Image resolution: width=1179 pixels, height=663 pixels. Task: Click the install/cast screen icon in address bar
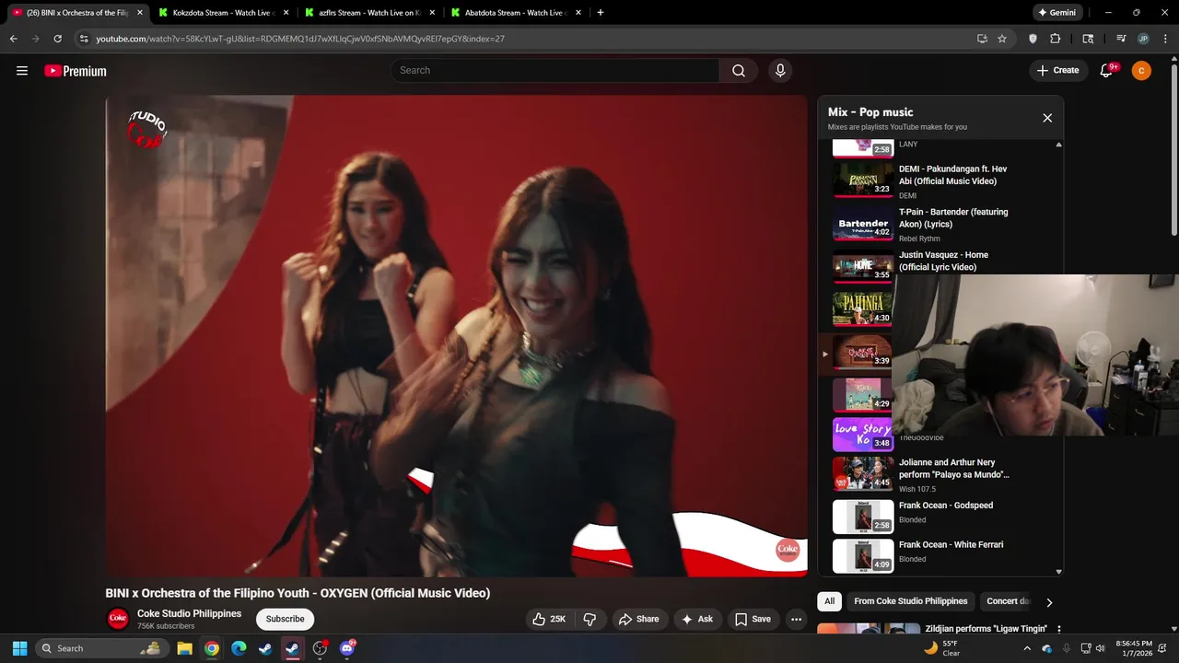tap(982, 39)
